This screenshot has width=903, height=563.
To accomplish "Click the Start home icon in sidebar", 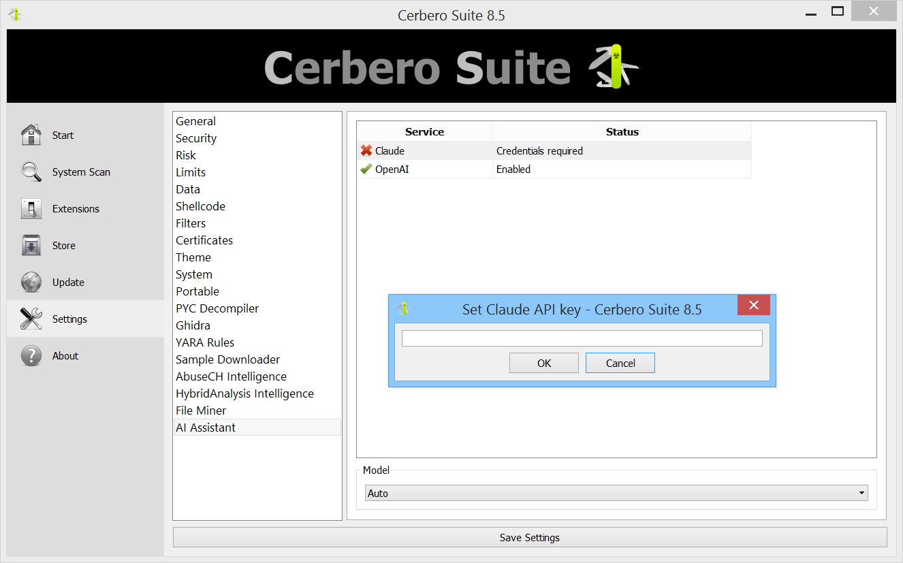I will coord(31,135).
